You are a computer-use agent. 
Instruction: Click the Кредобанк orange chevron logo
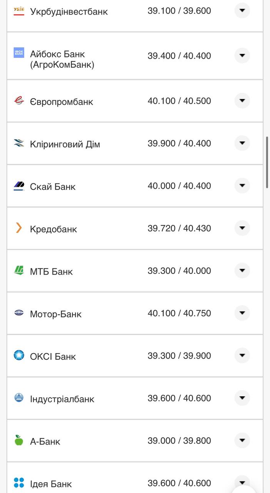click(x=19, y=228)
